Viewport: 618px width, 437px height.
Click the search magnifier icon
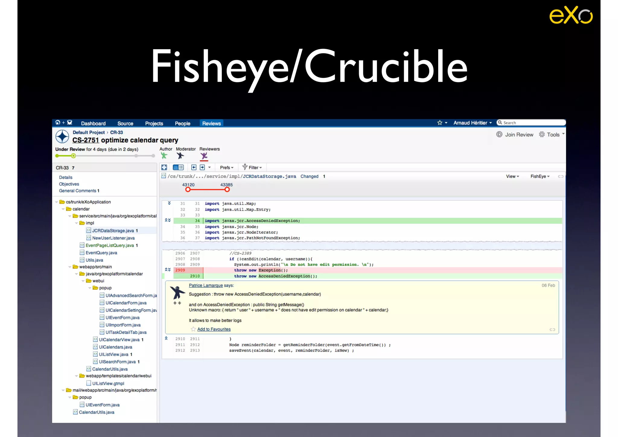point(500,123)
